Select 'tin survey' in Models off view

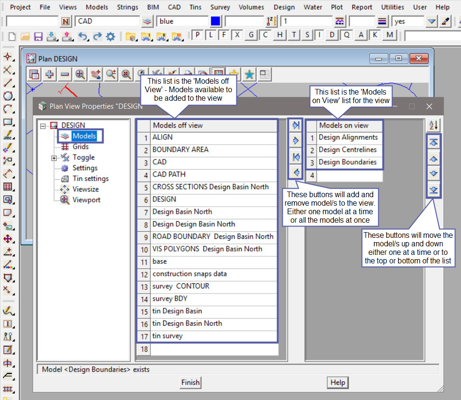[x=167, y=336]
